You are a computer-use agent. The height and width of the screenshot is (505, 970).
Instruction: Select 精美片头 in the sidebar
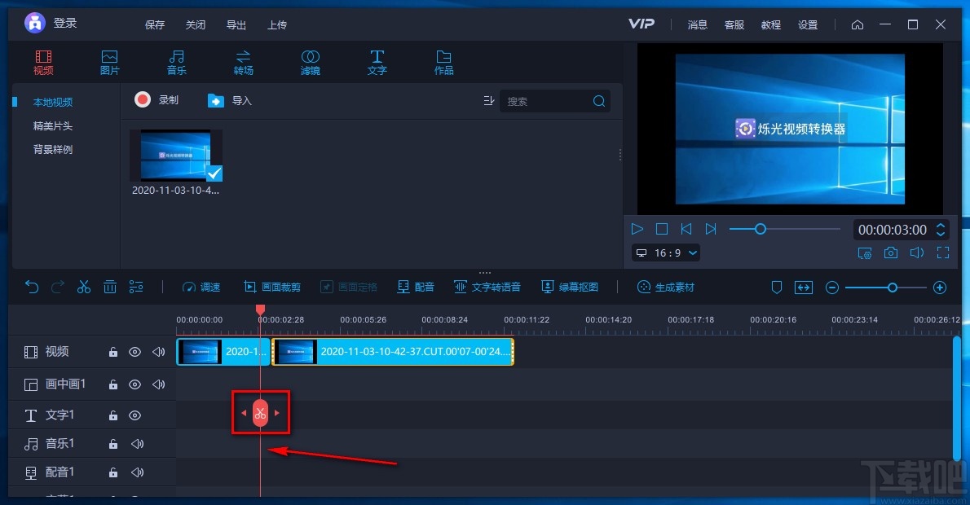click(x=53, y=126)
